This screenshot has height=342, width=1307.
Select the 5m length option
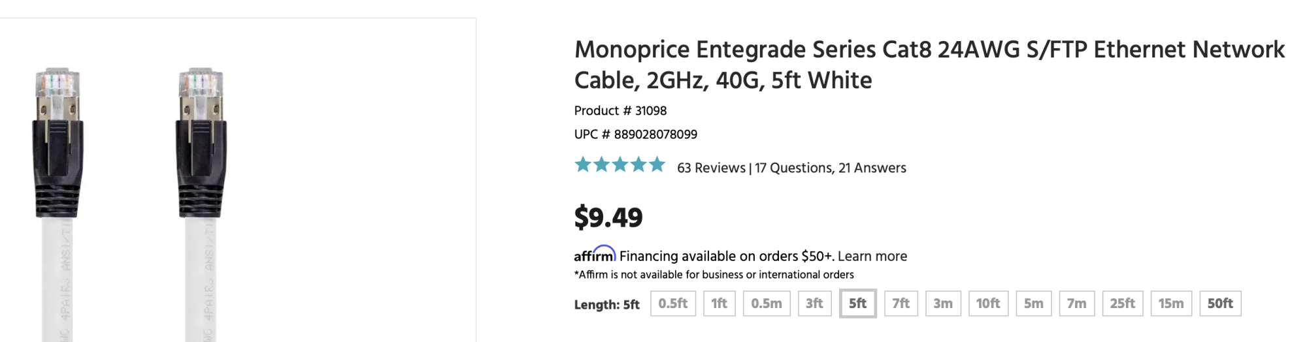(x=1033, y=303)
